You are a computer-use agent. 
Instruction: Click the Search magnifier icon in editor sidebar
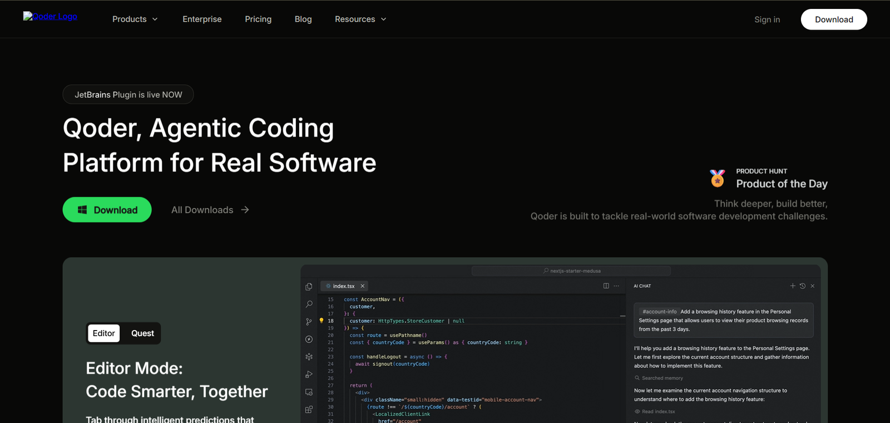309,304
